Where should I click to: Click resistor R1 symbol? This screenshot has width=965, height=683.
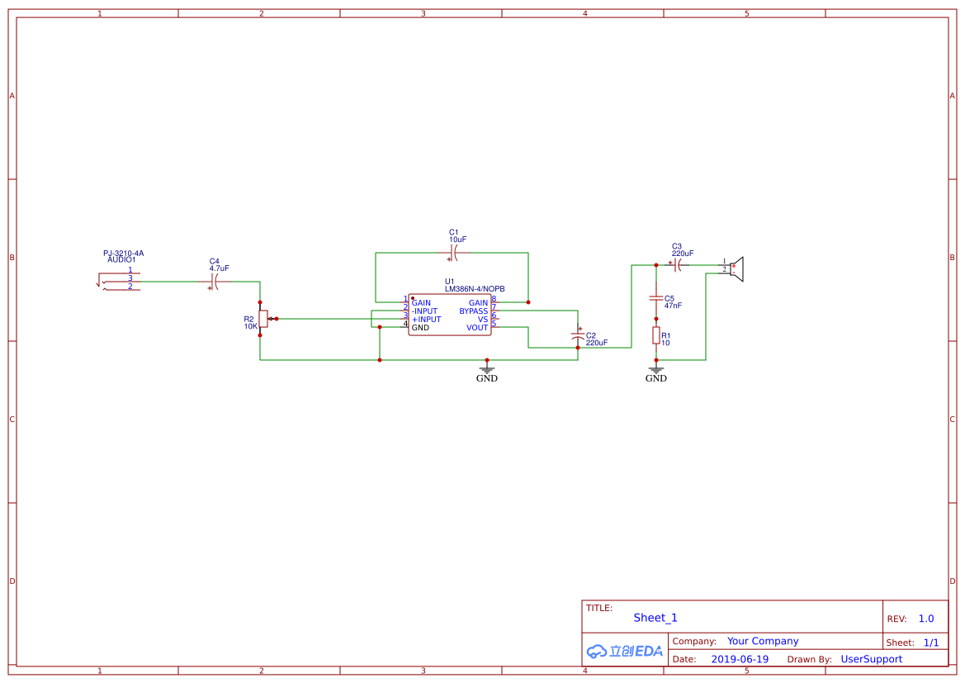[x=656, y=335]
